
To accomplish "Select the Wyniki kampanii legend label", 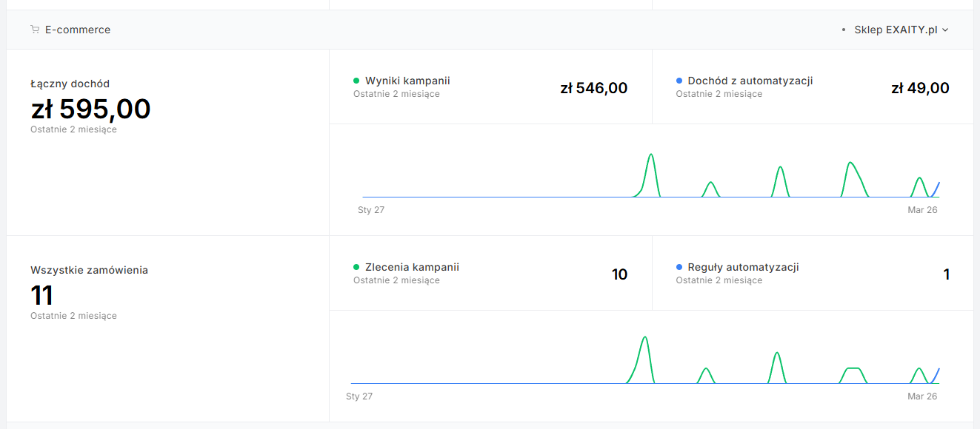I will coord(407,81).
